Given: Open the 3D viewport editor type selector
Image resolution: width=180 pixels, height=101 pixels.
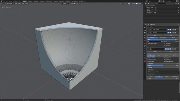Looking at the screenshot, I should tap(2, 4).
